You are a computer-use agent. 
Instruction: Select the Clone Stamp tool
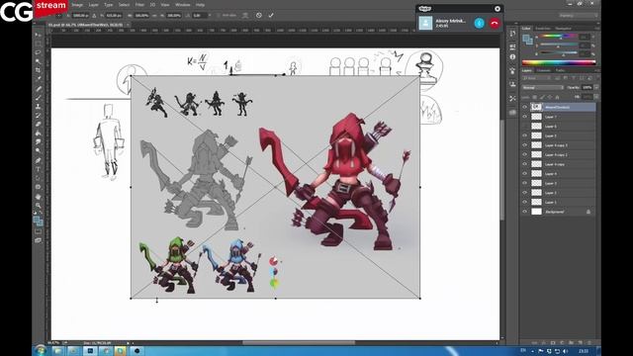(38, 106)
